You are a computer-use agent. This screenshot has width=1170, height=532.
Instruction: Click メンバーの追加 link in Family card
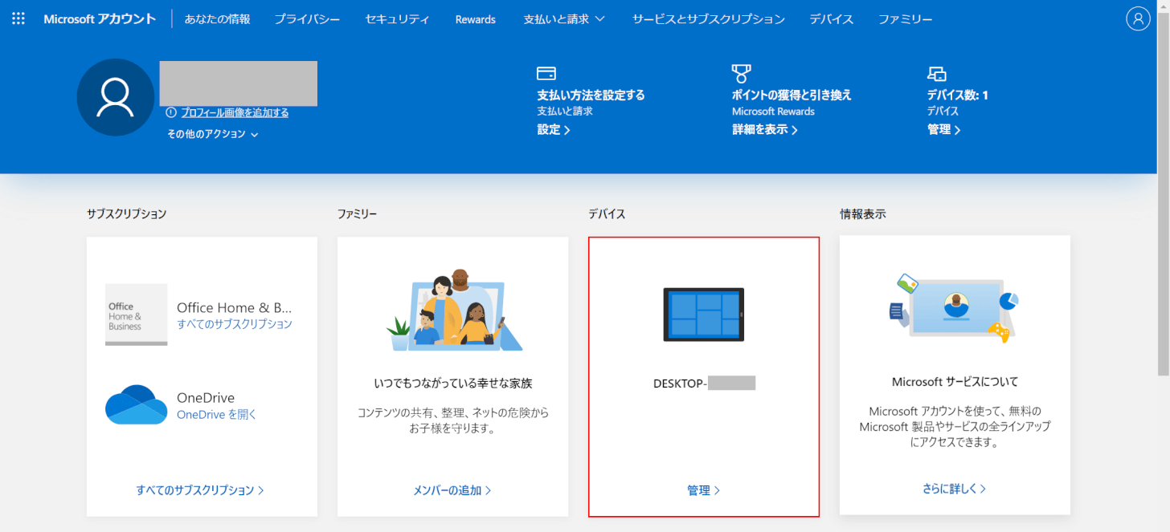(x=452, y=490)
